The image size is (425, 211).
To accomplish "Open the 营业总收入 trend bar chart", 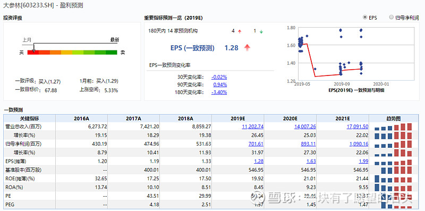I will [393, 127].
